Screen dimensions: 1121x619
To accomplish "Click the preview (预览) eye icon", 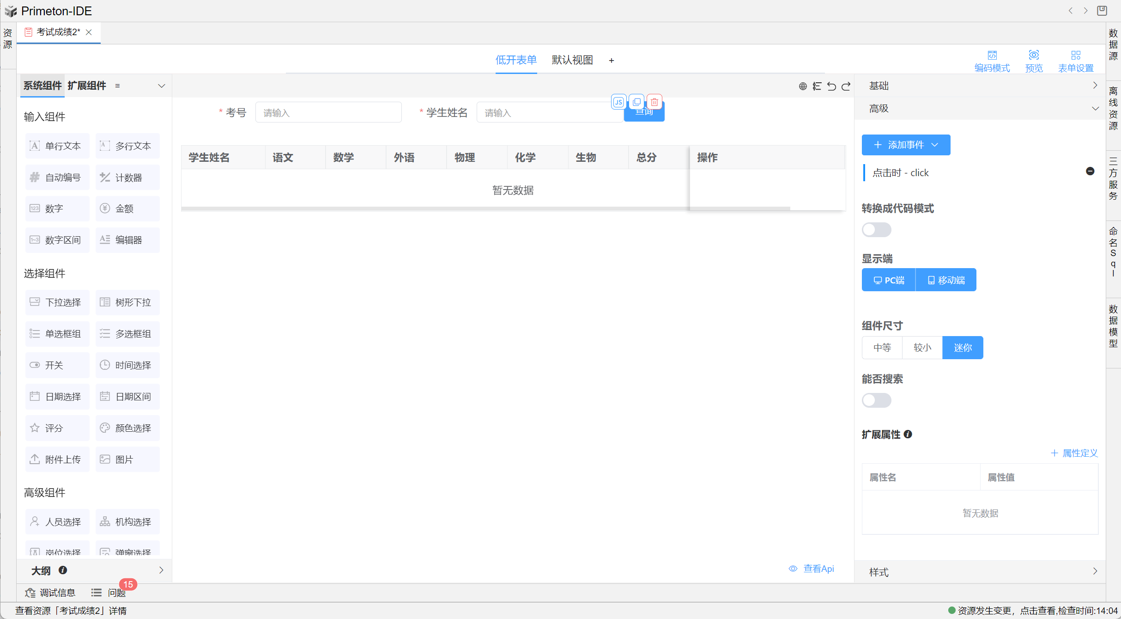I will [1034, 55].
